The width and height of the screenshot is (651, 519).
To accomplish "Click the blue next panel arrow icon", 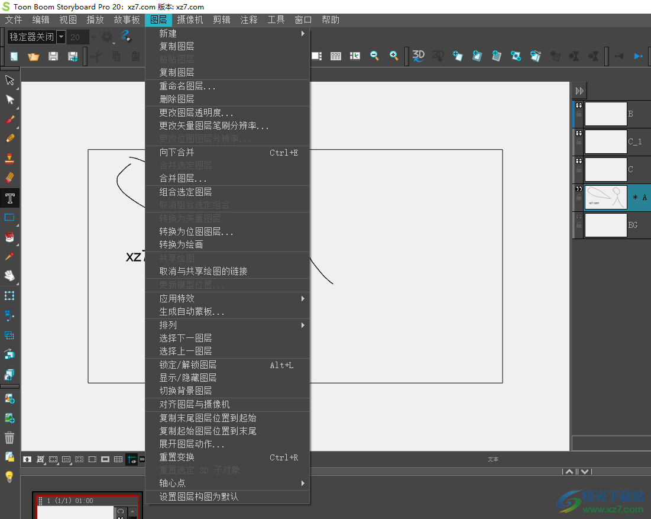I will click(x=638, y=56).
